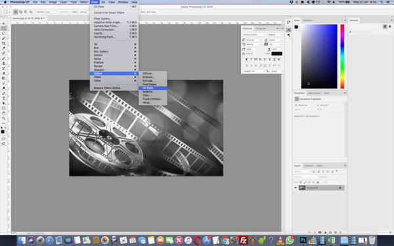Click Background layer thumbnail
The width and height of the screenshot is (394, 246).
302,188
